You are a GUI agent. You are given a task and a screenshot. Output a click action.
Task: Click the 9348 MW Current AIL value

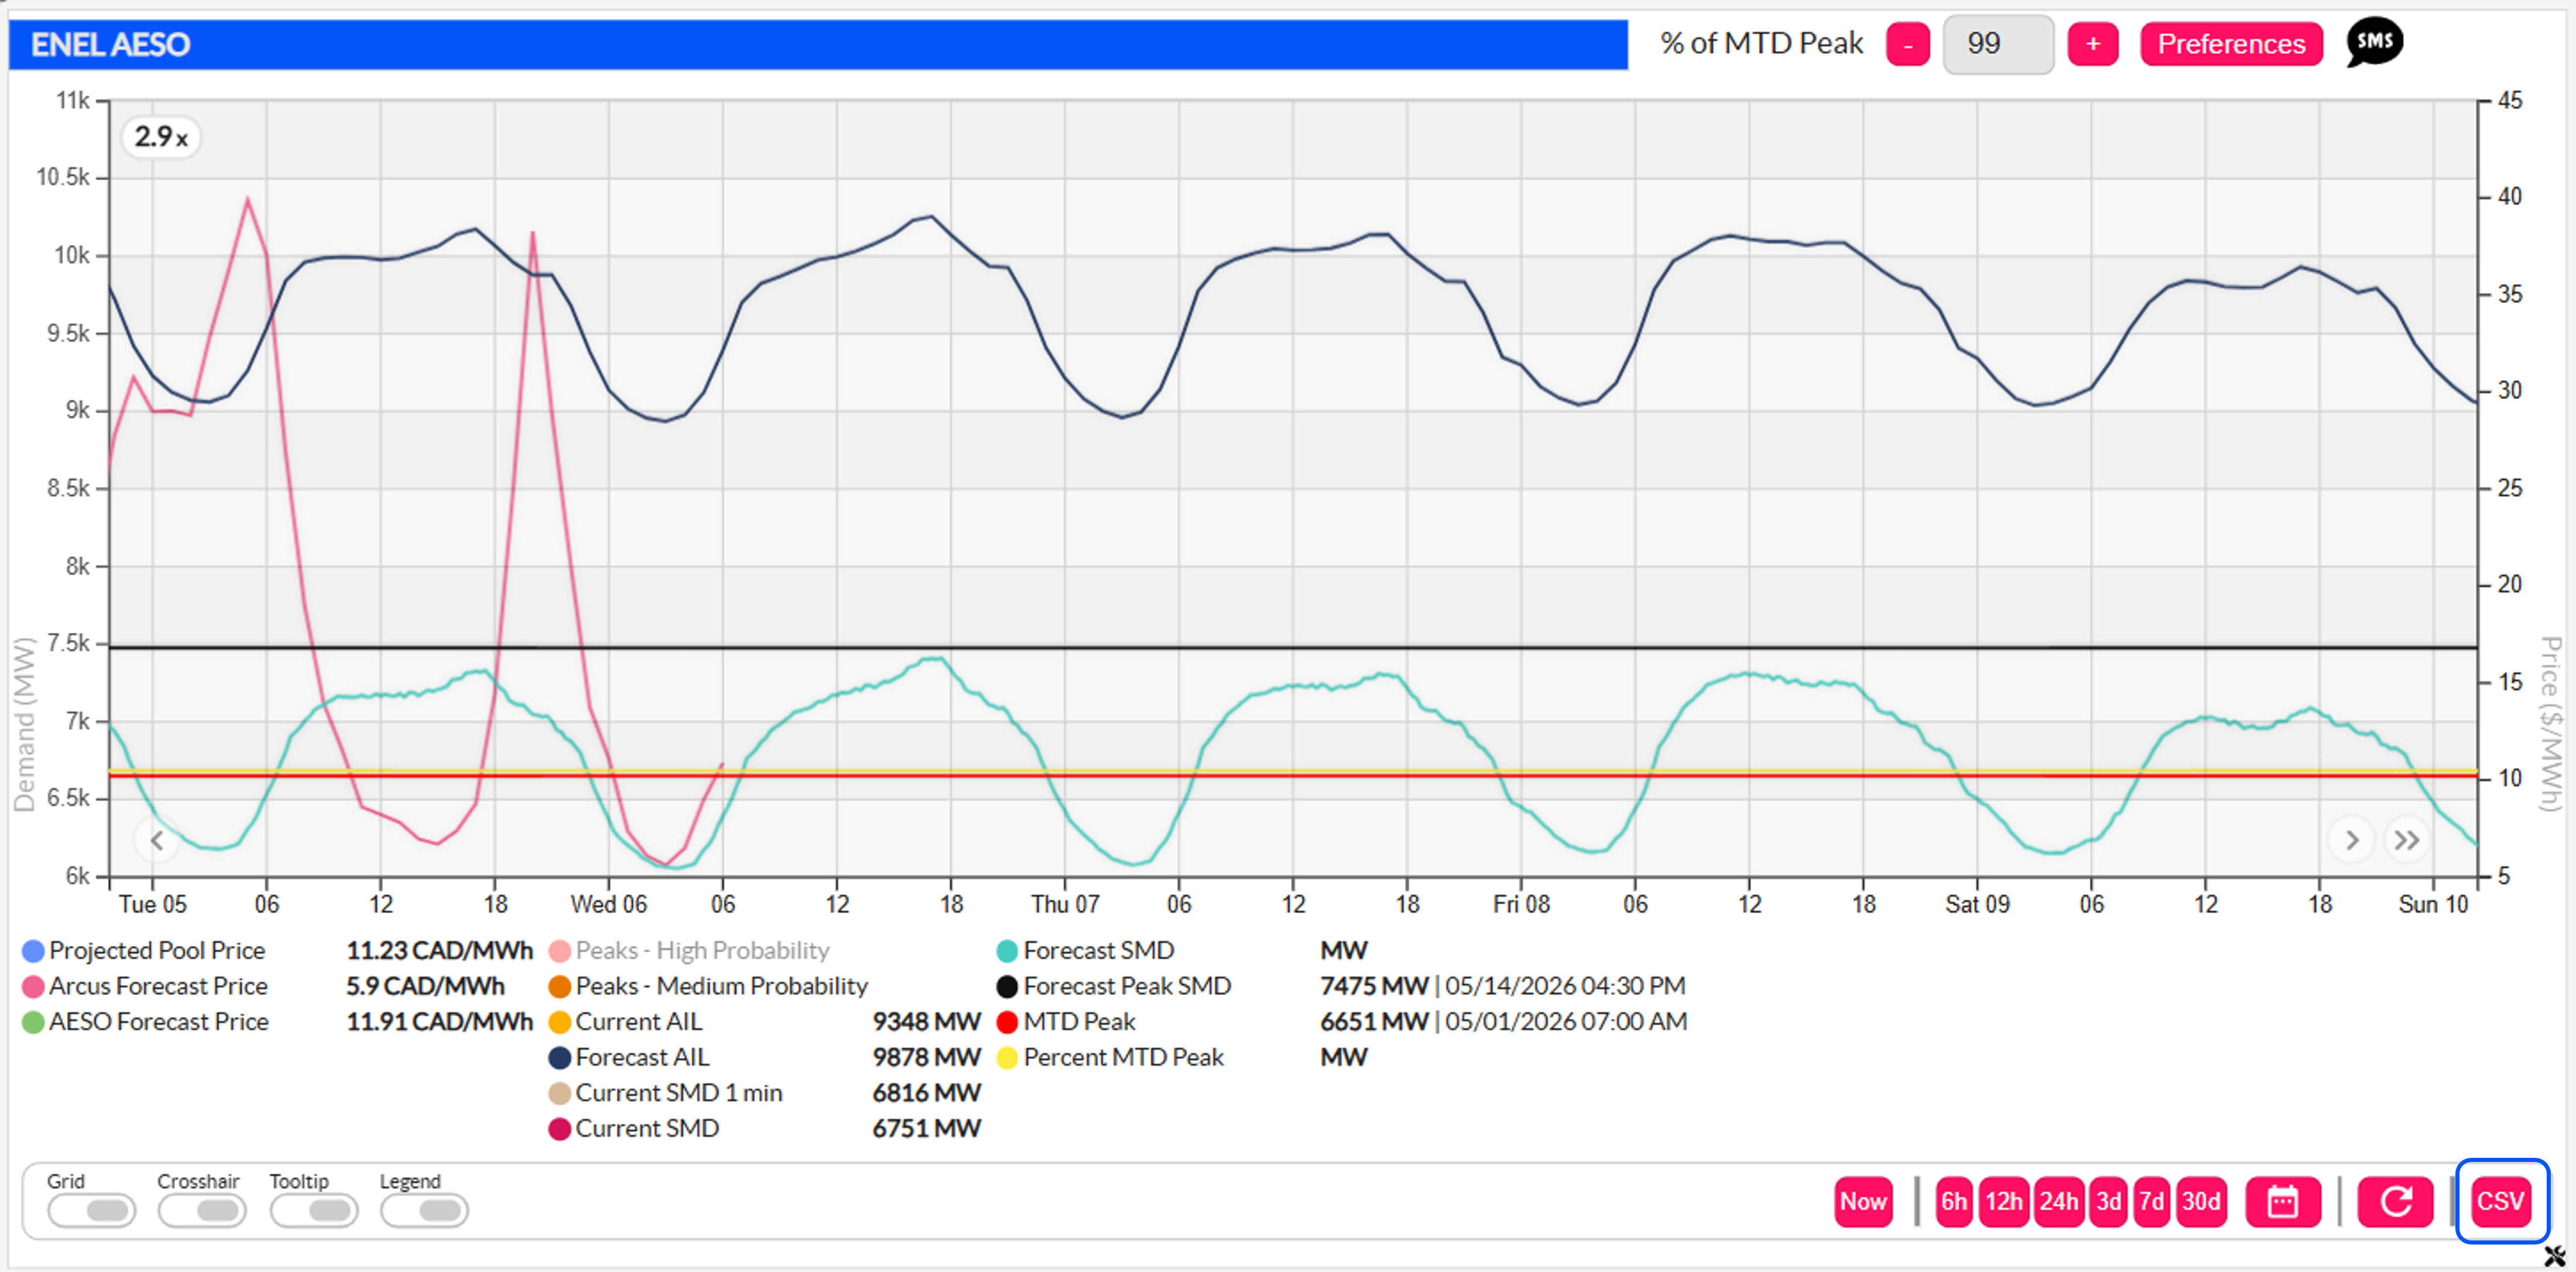[x=926, y=1022]
